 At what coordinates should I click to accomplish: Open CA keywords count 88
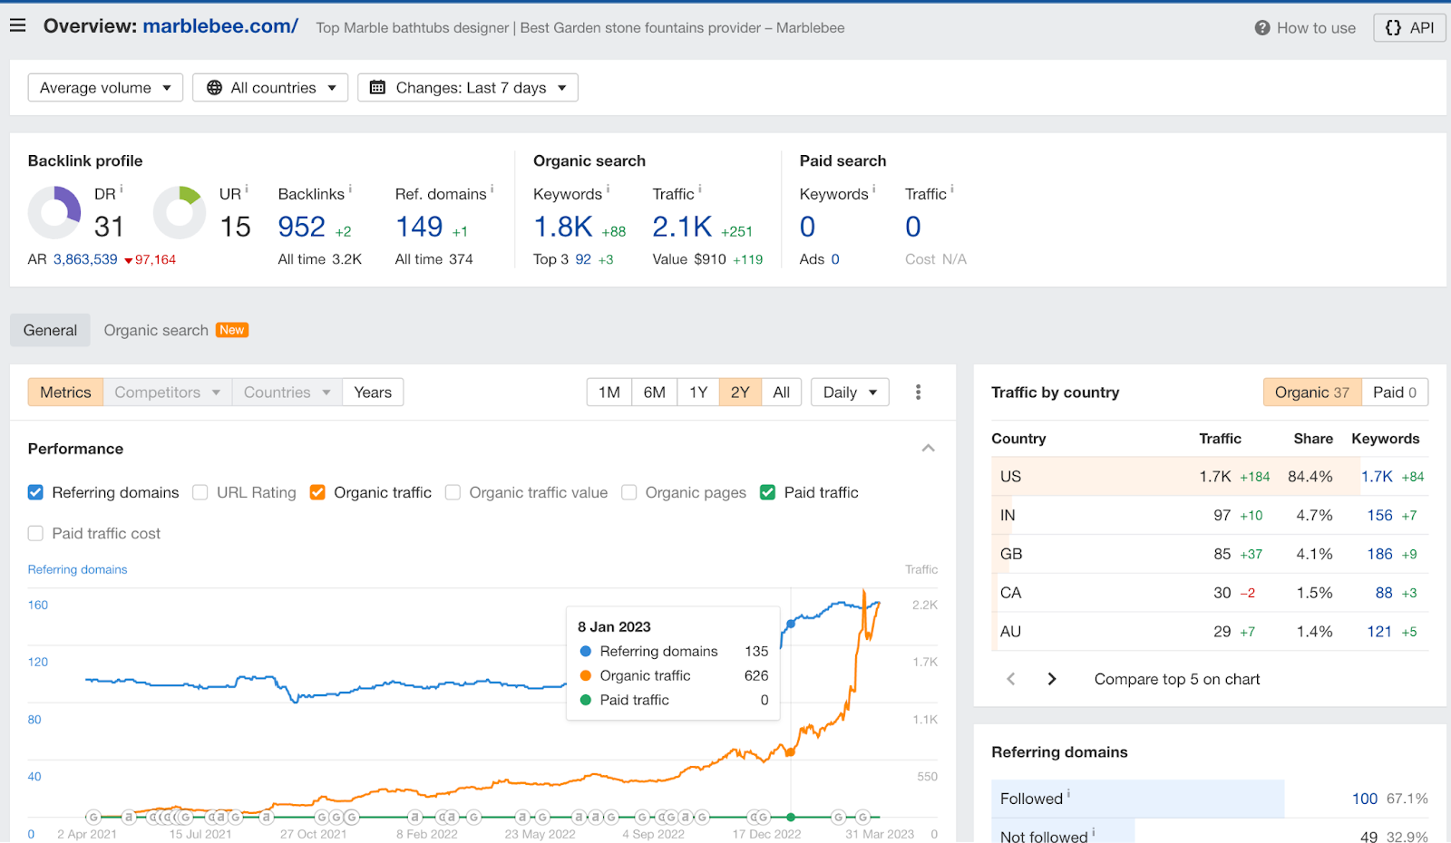[1384, 593]
